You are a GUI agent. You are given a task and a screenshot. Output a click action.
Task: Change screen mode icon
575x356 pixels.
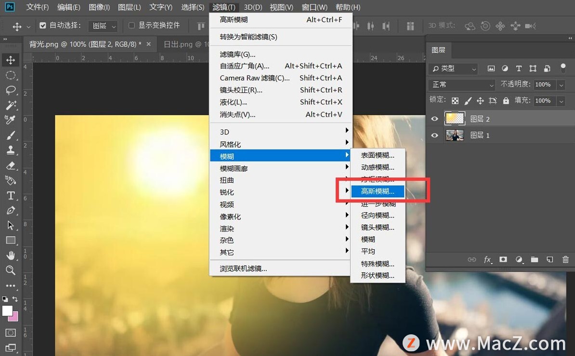click(11, 347)
